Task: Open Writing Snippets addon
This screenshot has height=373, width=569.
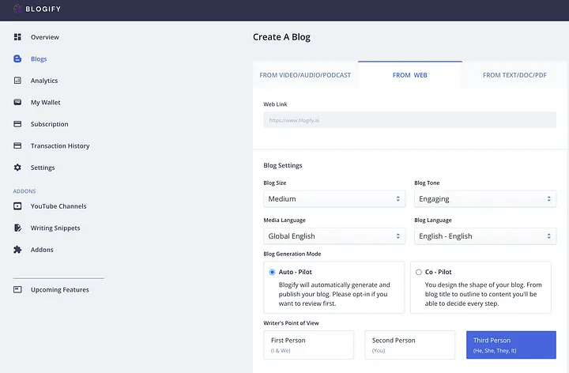Action: click(x=55, y=228)
